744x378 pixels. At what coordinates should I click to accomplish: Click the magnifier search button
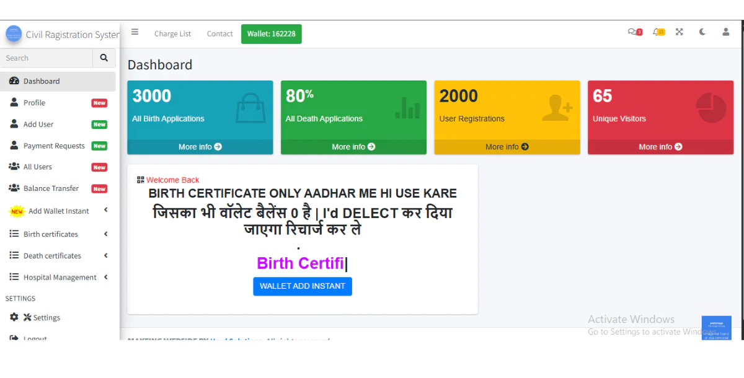pyautogui.click(x=104, y=58)
